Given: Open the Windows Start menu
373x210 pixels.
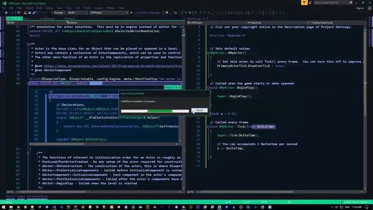Looking at the screenshot, I should click(x=3, y=207).
